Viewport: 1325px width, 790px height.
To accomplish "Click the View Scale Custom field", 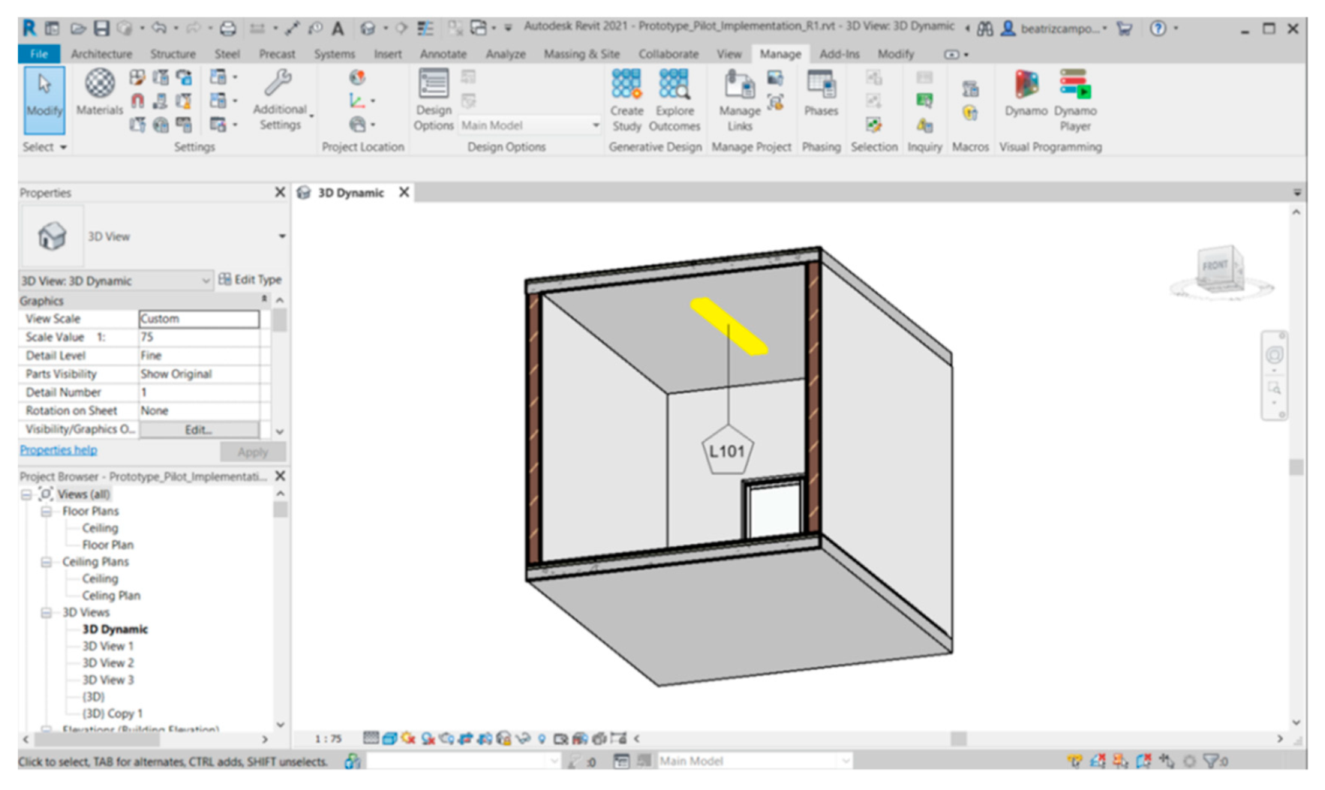I will tap(199, 319).
